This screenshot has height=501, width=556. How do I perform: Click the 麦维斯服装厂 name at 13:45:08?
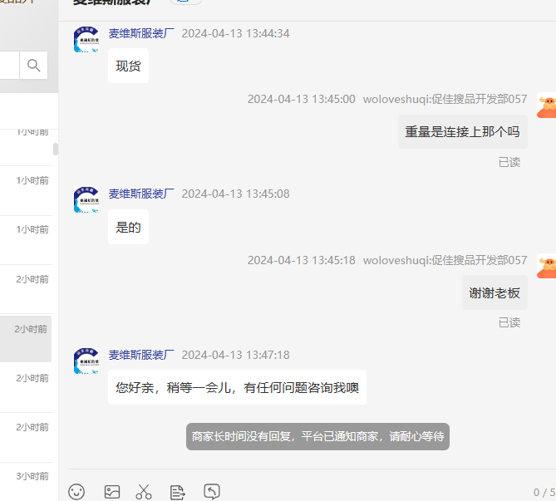pos(141,194)
